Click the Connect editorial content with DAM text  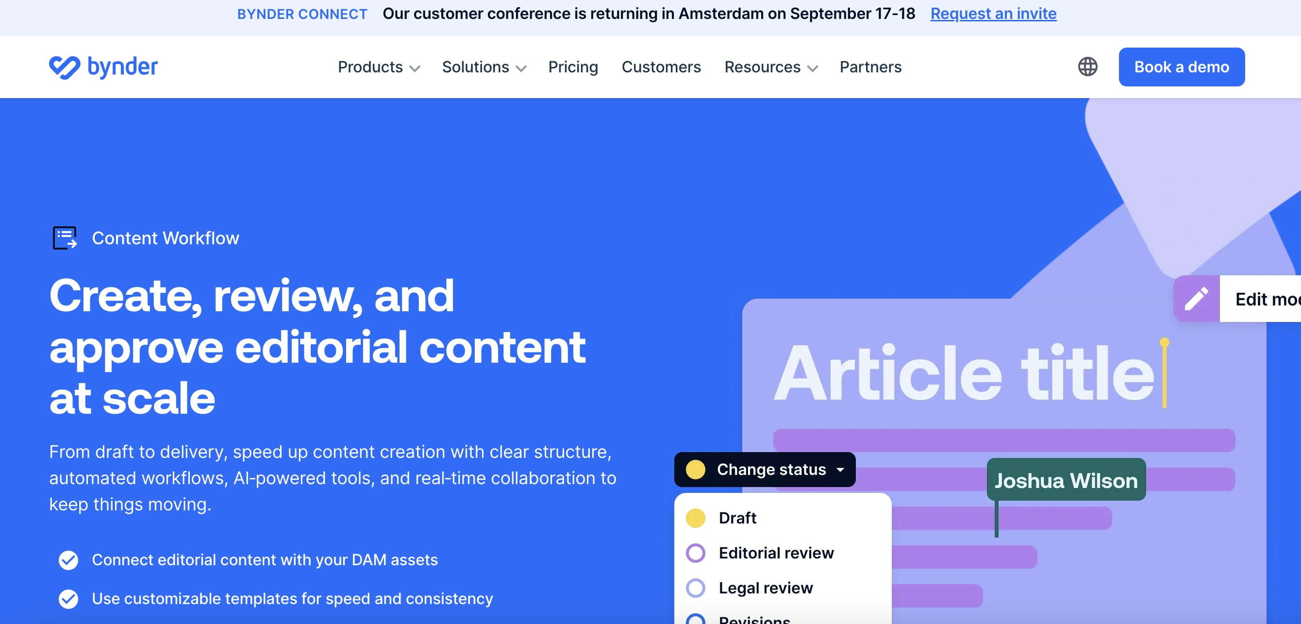click(265, 560)
